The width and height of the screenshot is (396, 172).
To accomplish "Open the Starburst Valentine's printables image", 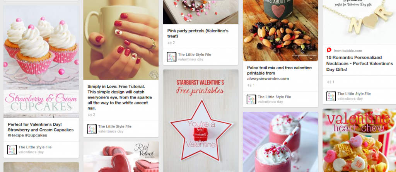I will pos(201,121).
